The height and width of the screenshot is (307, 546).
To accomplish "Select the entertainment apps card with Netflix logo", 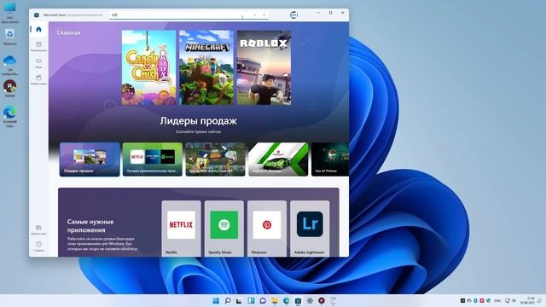I will pos(153,159).
